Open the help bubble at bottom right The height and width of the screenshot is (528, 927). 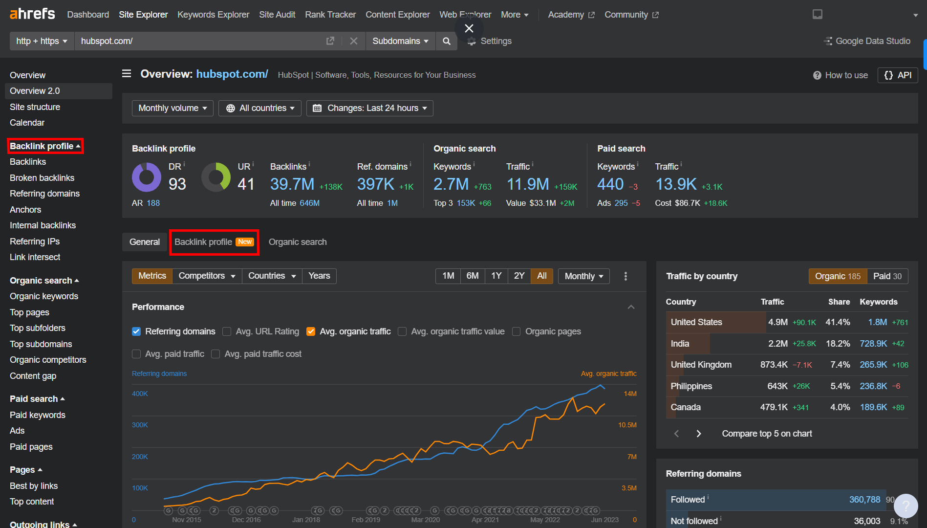[906, 506]
